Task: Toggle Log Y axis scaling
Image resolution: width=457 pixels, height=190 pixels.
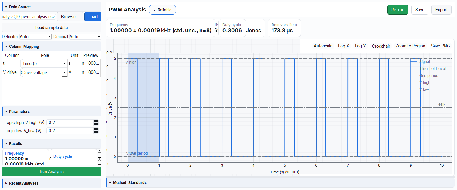Action: pos(360,46)
